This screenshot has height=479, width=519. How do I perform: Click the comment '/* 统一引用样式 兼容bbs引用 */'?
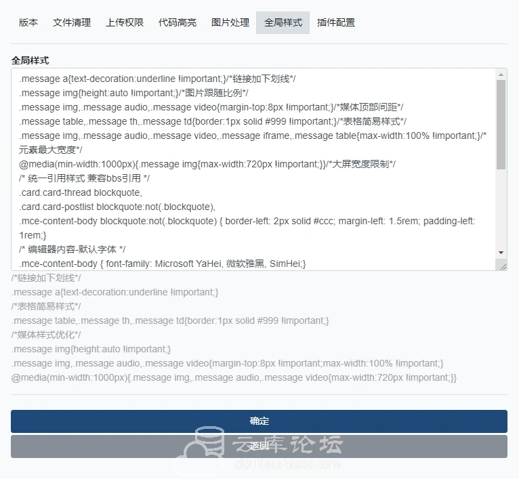pyautogui.click(x=85, y=178)
